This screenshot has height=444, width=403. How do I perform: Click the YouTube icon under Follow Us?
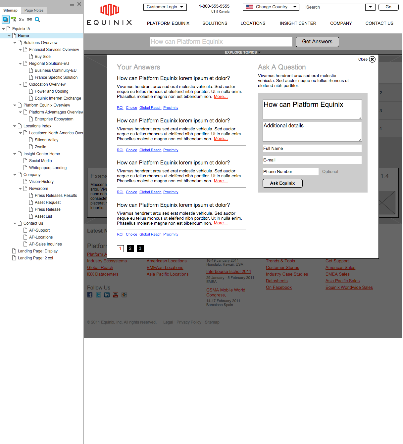[x=116, y=295]
